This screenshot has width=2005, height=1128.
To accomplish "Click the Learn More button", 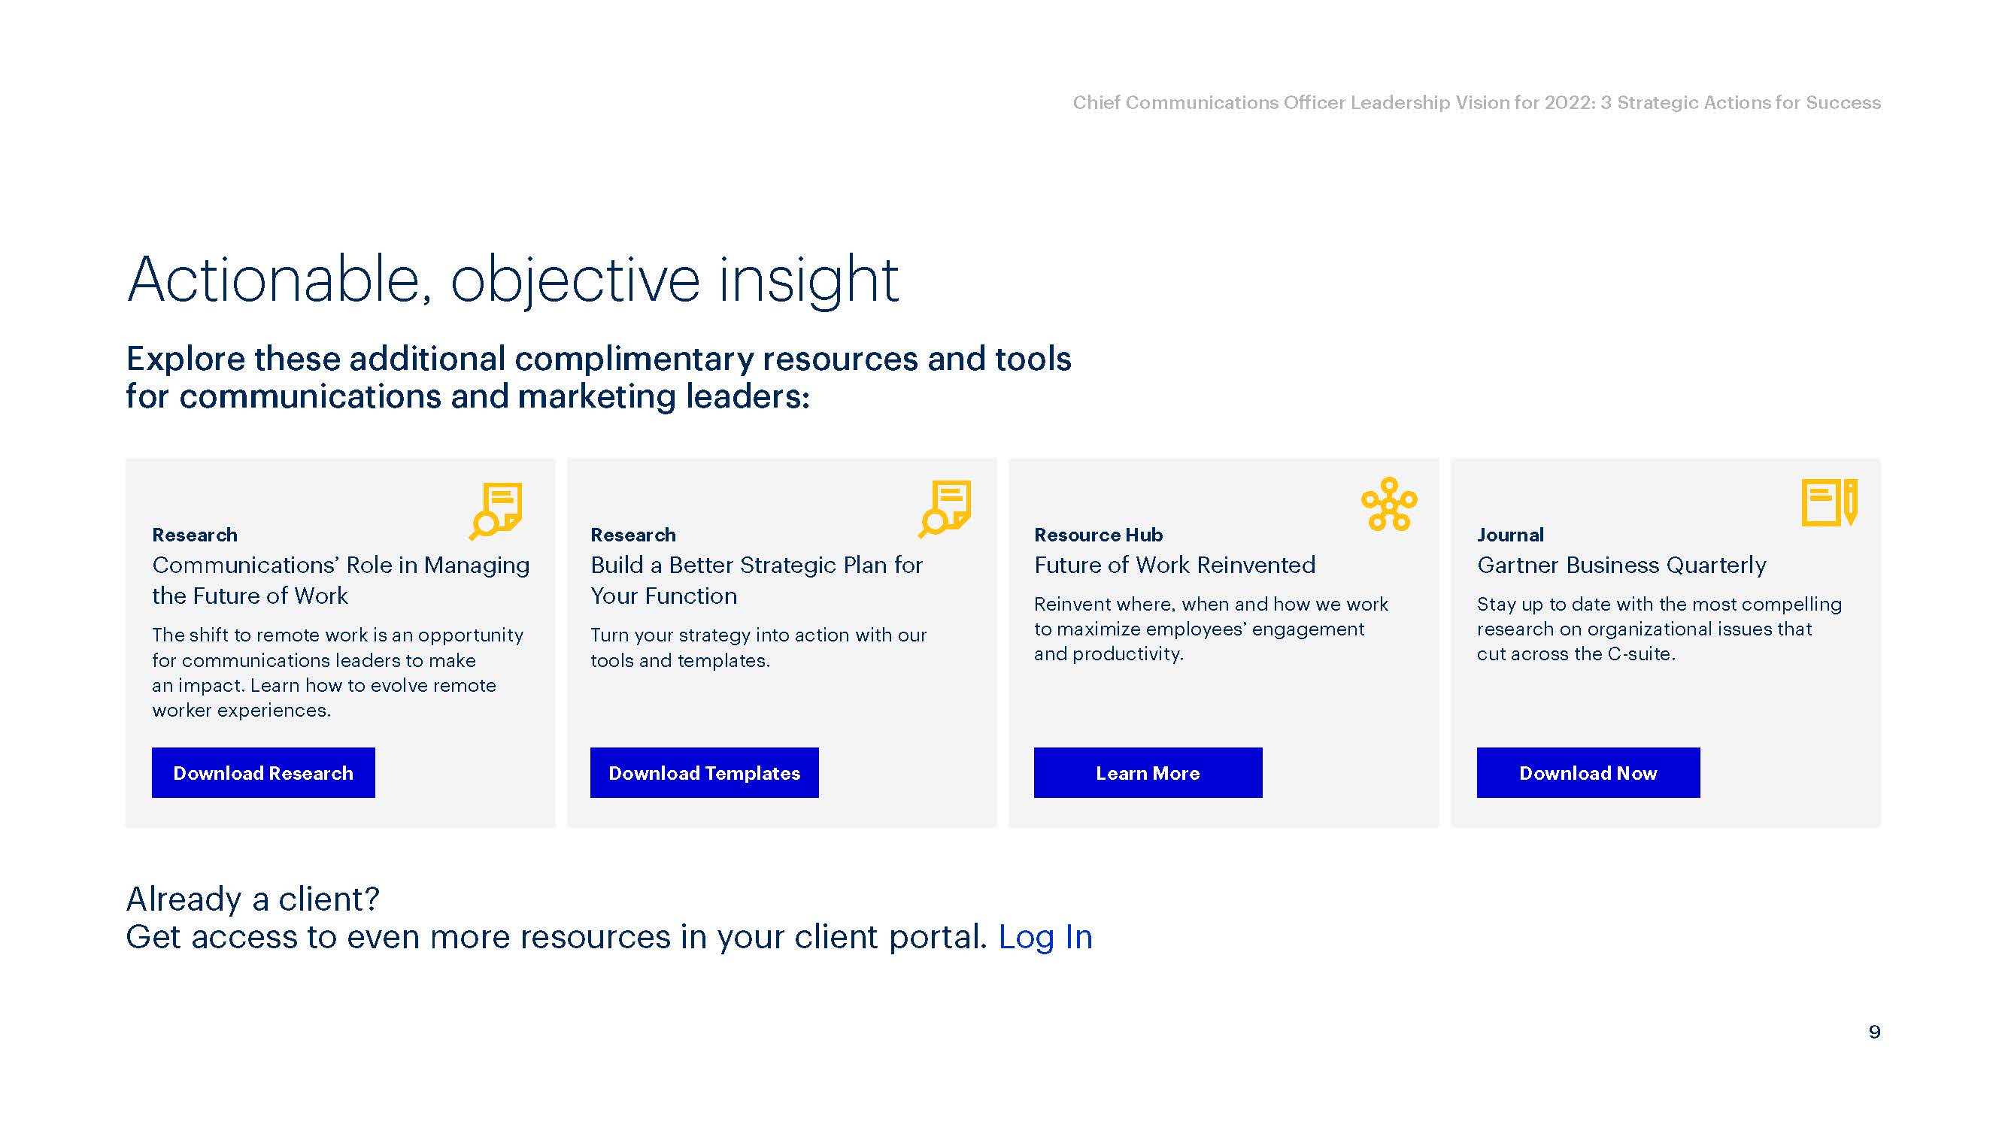I will (1147, 772).
